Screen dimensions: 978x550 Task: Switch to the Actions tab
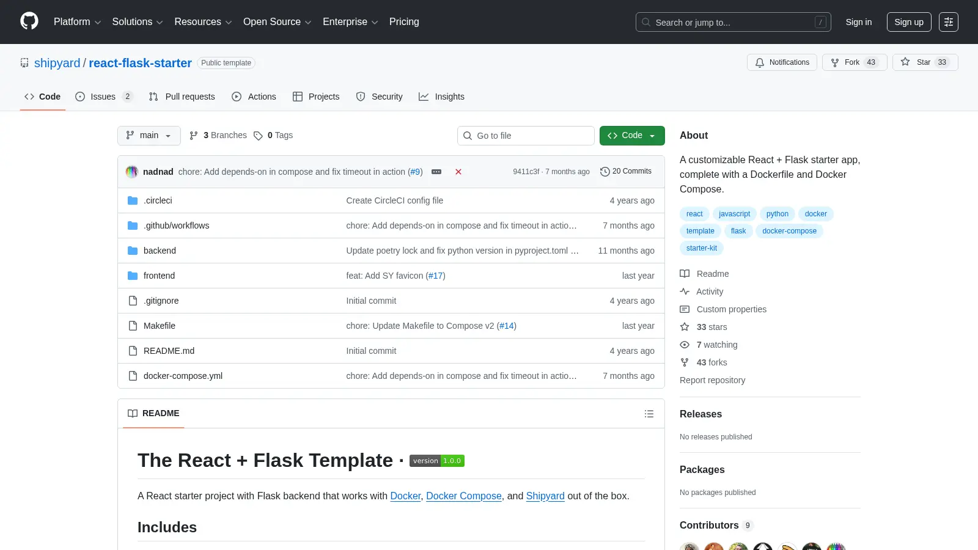254,97
